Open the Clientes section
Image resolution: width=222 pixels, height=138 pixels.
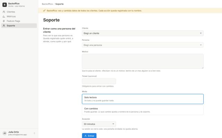19,12
